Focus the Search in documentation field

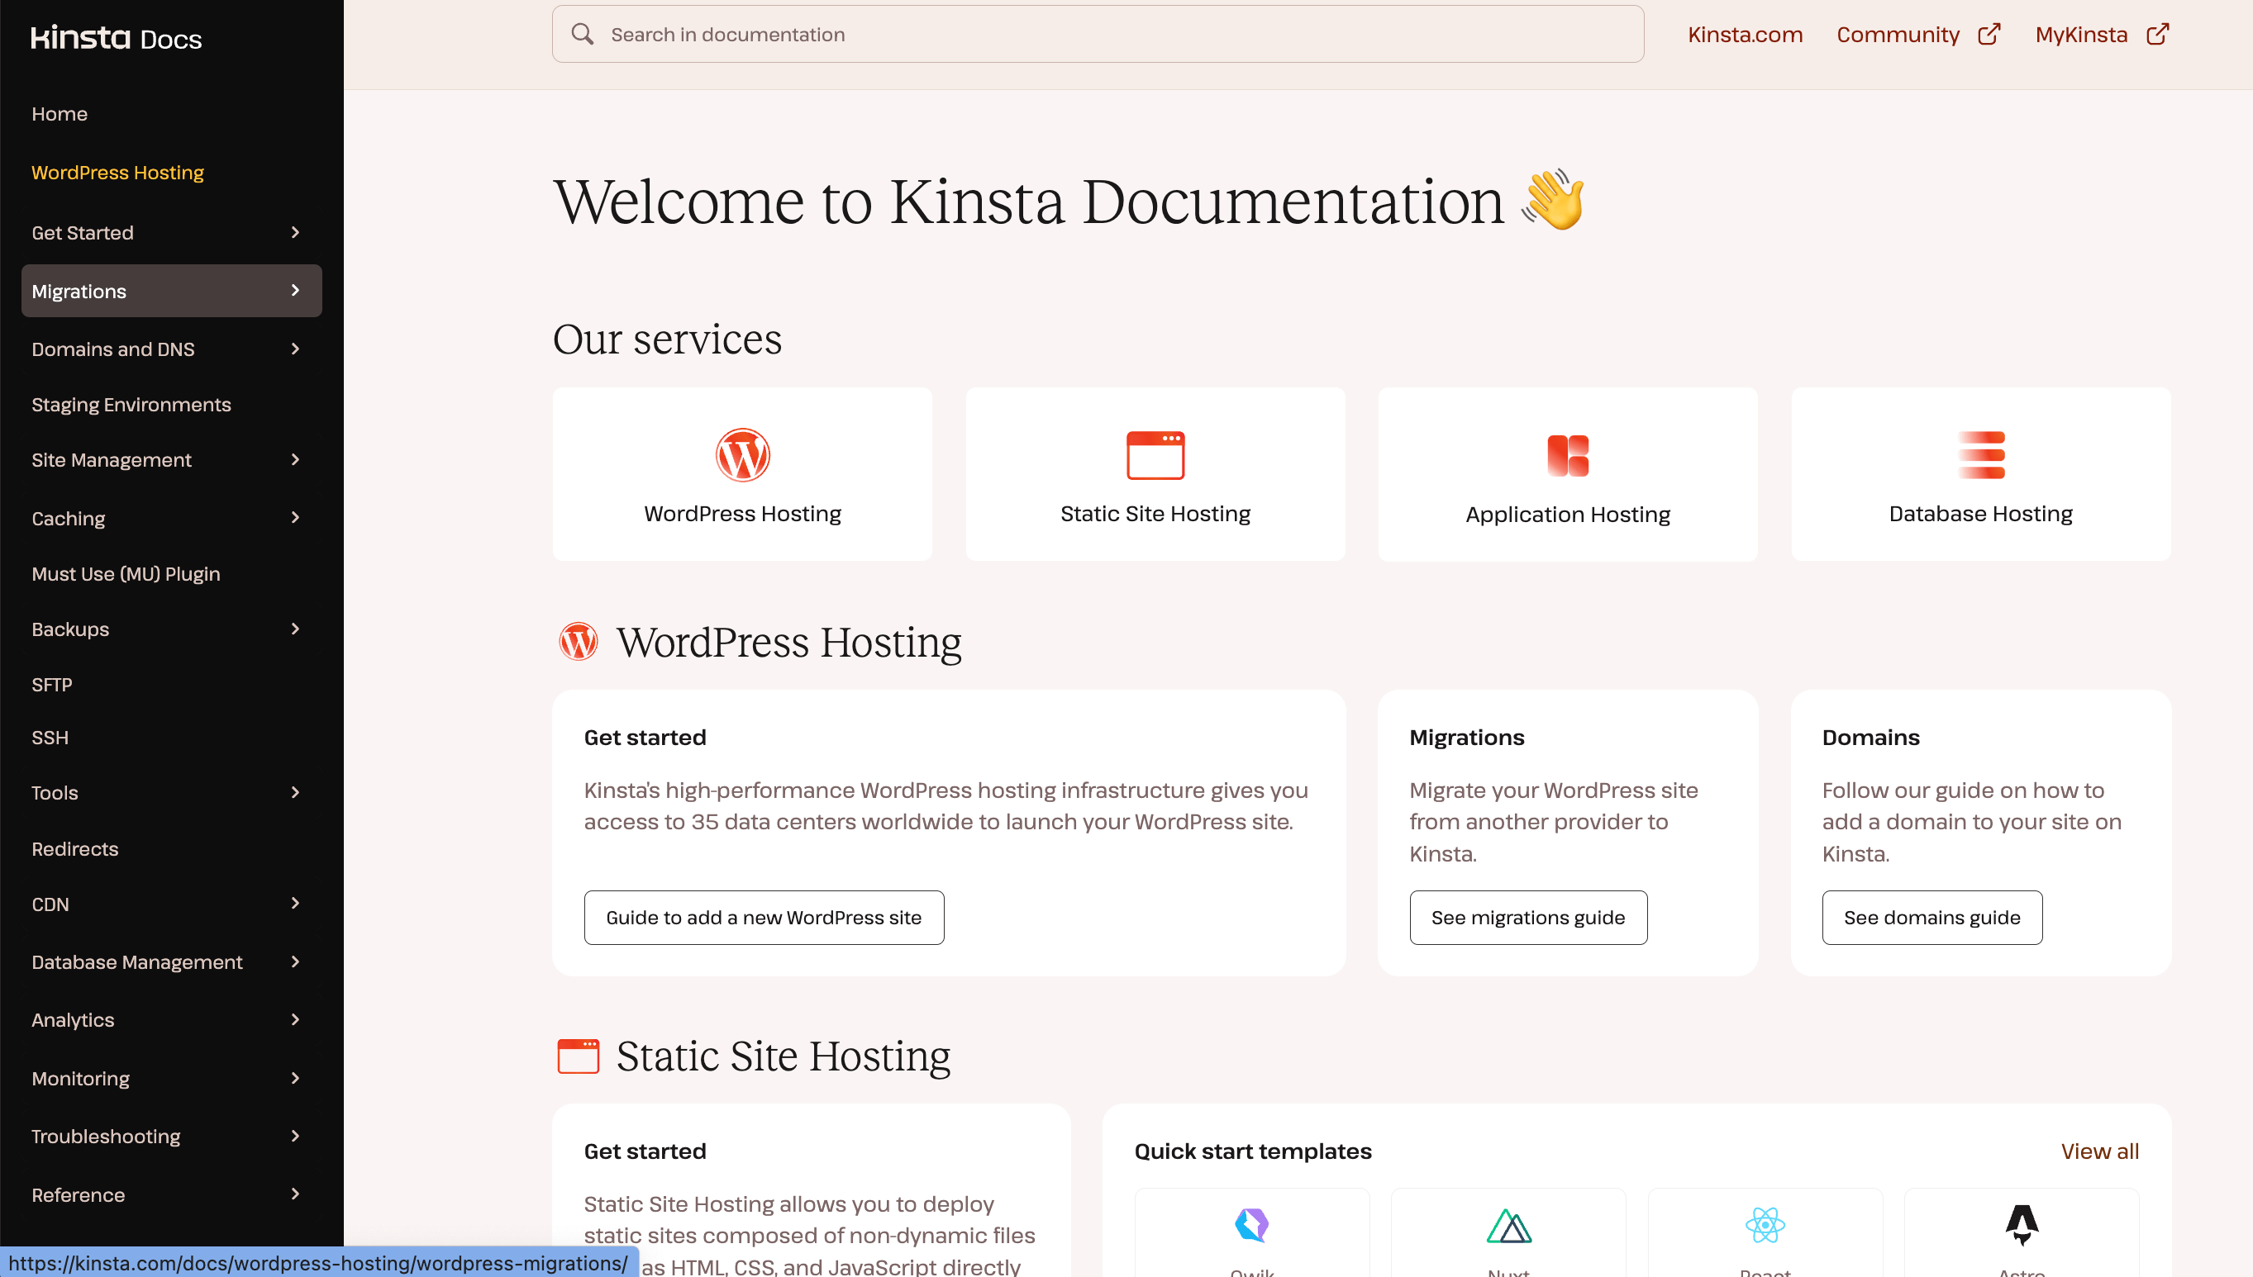(x=1098, y=34)
